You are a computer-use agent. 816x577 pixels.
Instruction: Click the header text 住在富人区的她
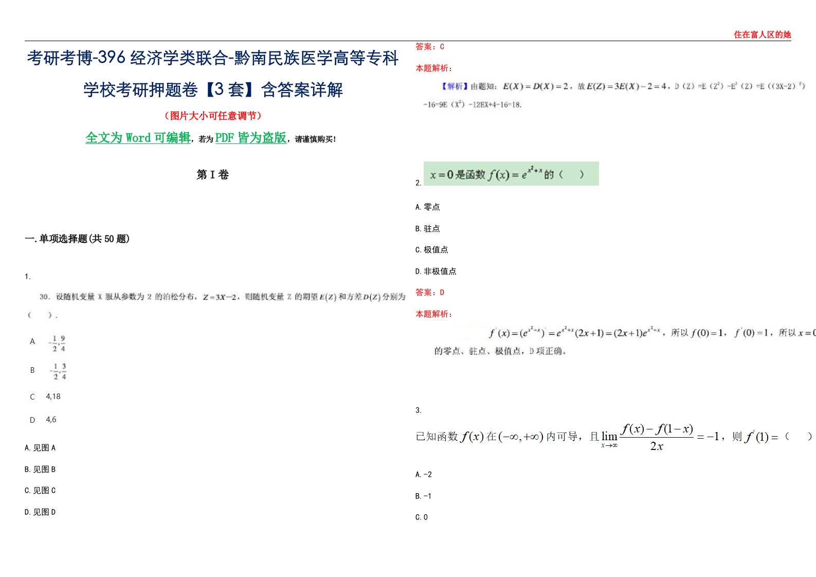762,34
